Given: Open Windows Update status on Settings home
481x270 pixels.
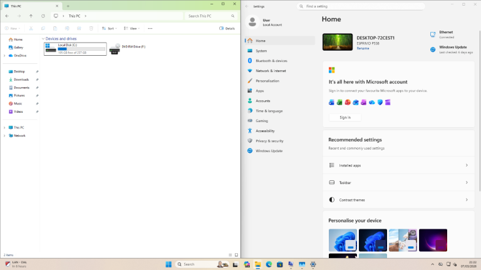Looking at the screenshot, I should pos(452,49).
